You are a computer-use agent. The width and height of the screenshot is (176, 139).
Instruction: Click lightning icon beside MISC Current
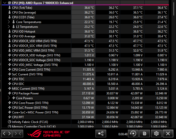[10, 88]
